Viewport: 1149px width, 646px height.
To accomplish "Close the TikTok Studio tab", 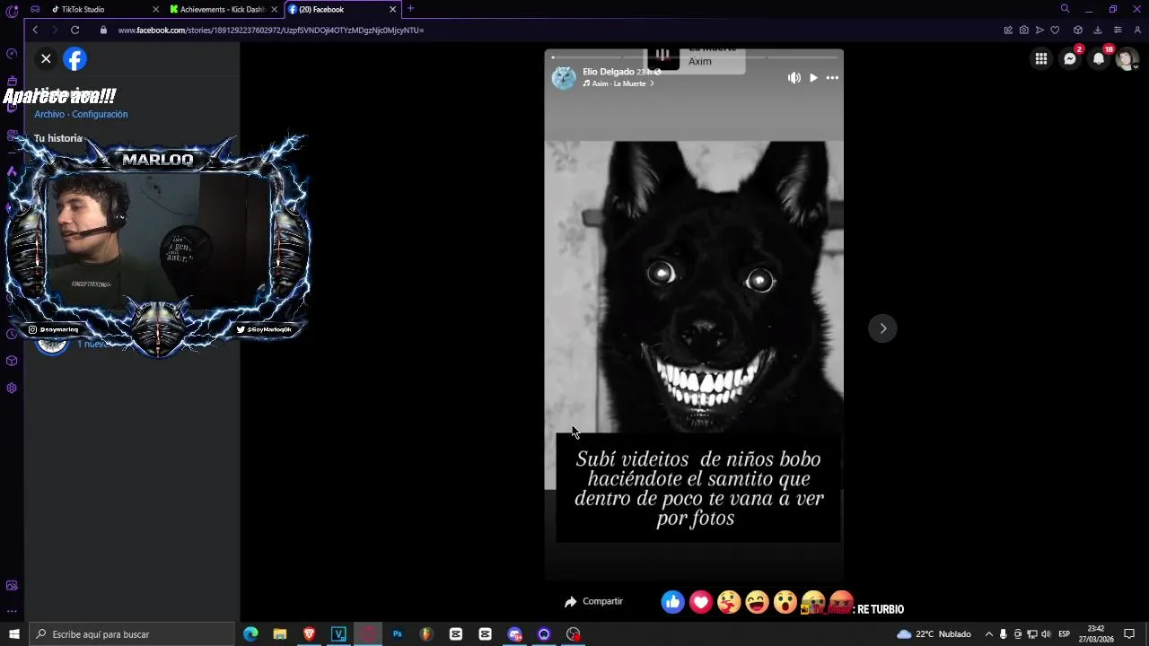I will (x=155, y=9).
